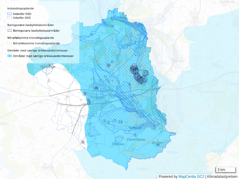239x179 pixels.
Task: Click the Ørslev place label
Action: tap(157, 143)
